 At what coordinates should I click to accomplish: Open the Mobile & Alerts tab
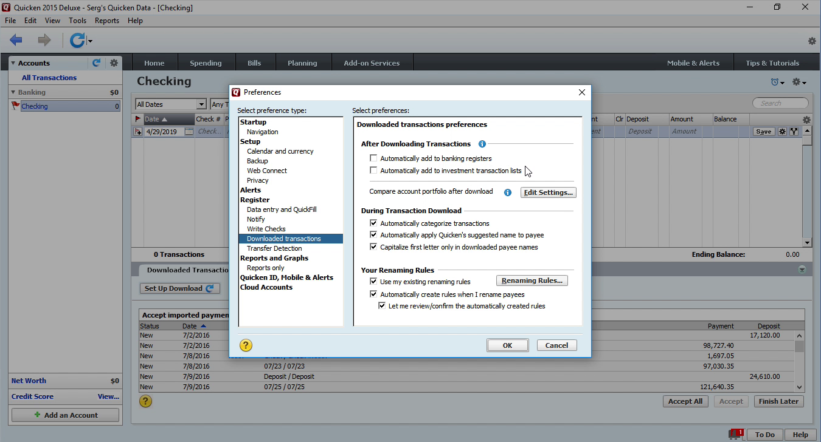pos(693,63)
